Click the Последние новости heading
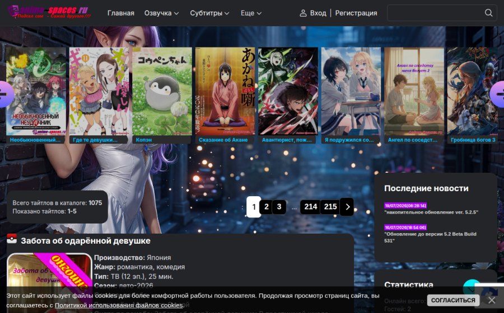Screen dimensions: 504x313 click(x=426, y=188)
